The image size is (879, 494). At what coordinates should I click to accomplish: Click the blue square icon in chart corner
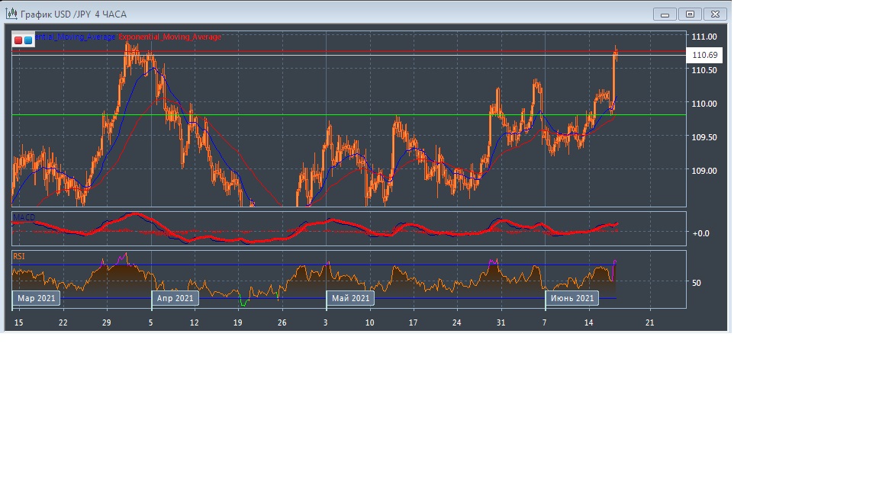click(28, 40)
